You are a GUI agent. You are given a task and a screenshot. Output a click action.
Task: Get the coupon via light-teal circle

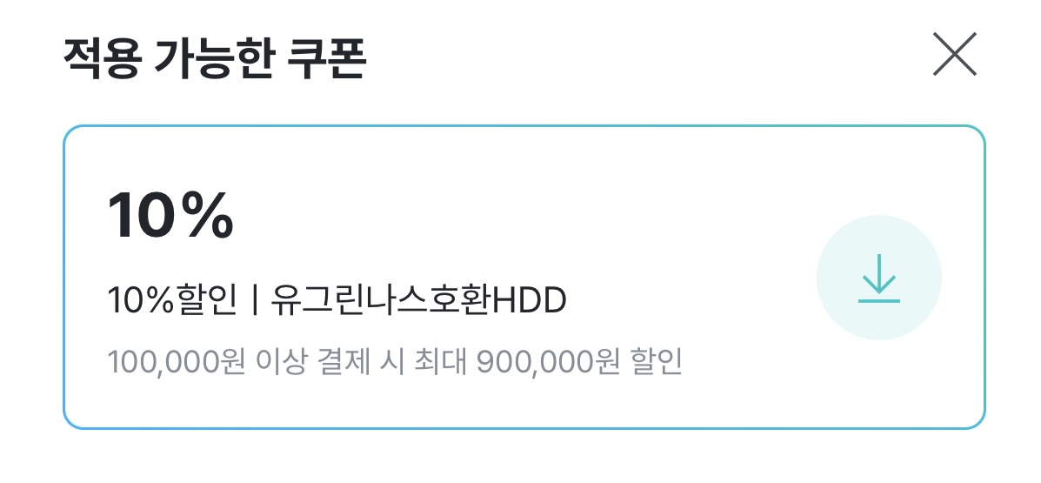click(x=878, y=278)
